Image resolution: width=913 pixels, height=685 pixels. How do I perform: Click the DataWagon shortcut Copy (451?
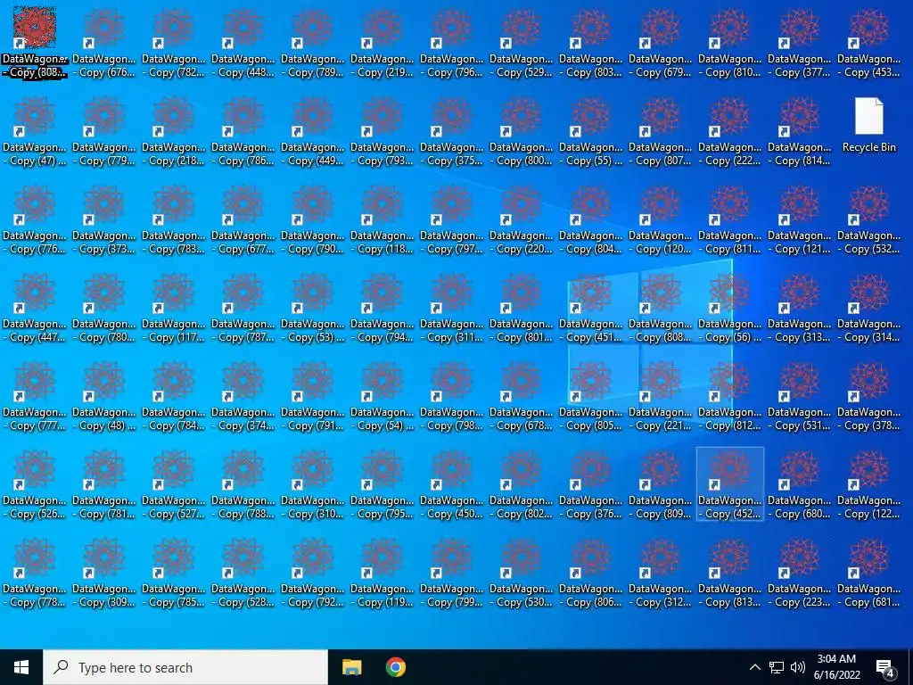[591, 309]
